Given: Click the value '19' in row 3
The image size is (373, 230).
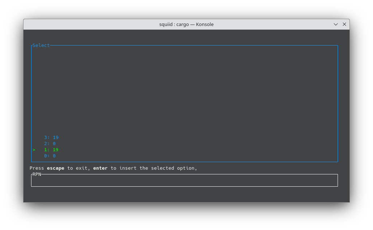Looking at the screenshot, I should [56, 138].
